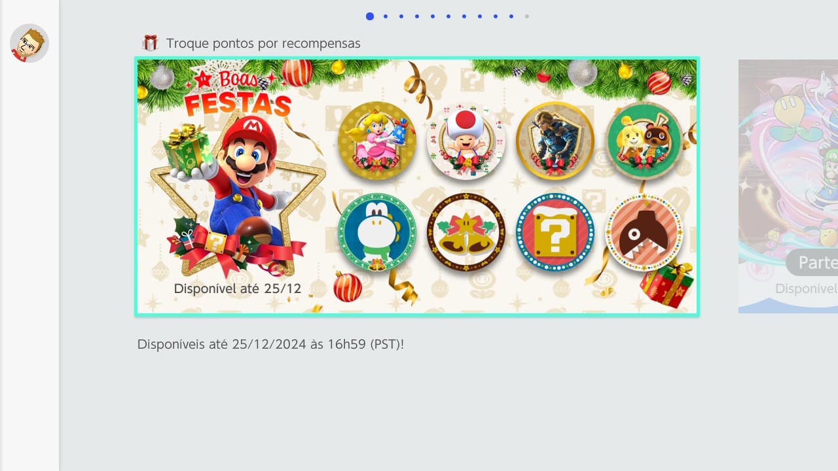
Task: Pick the Isabelle and Tom Nook icon
Action: pyautogui.click(x=644, y=141)
